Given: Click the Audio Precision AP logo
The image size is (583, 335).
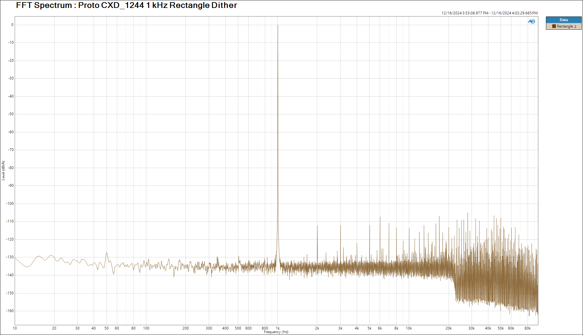Looking at the screenshot, I should coord(531,21).
